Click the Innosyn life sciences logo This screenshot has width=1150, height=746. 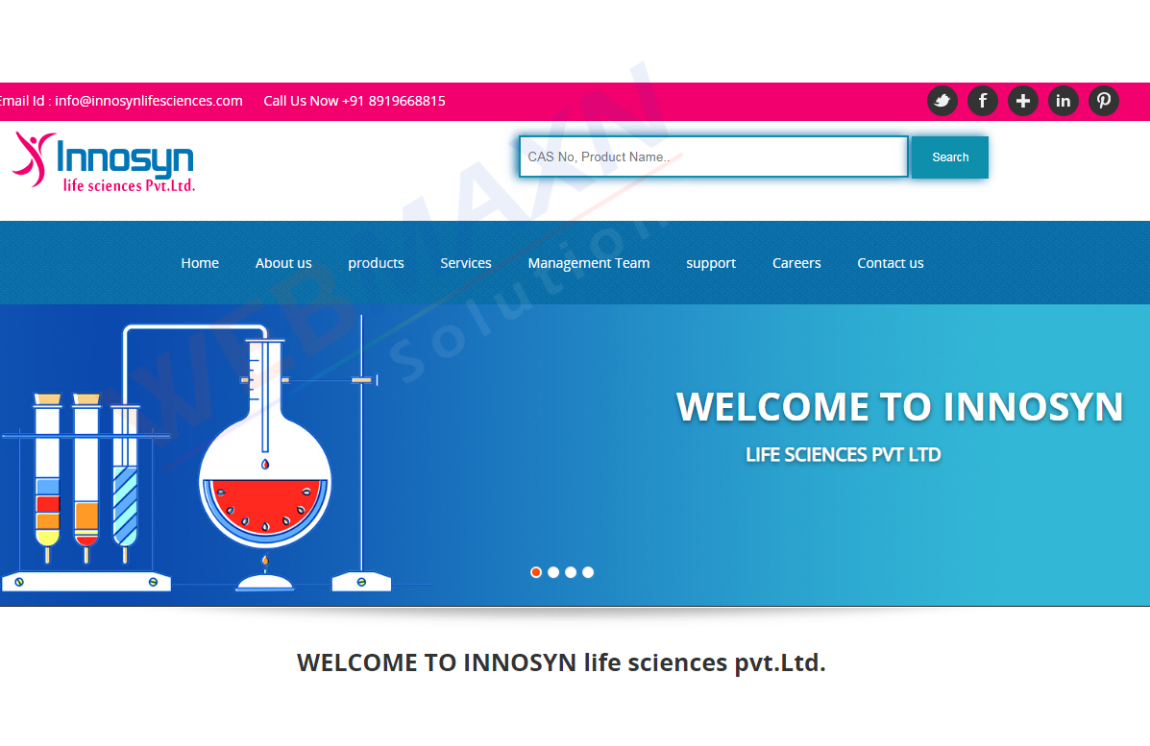[104, 162]
